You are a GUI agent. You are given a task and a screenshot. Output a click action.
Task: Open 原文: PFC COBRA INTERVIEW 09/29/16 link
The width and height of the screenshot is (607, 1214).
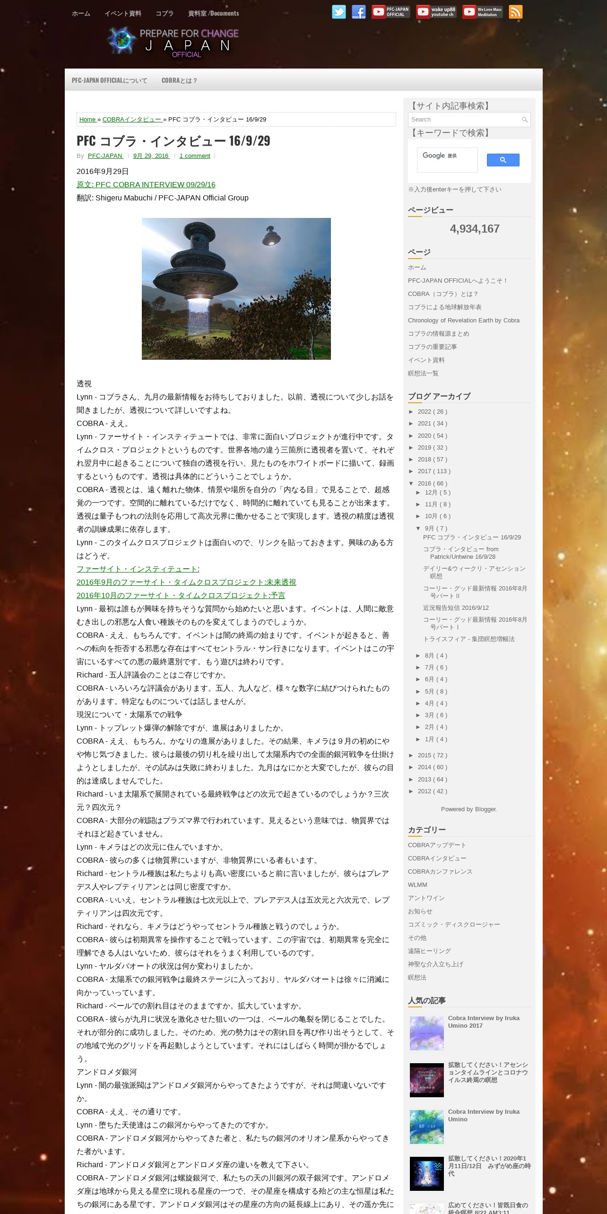click(x=146, y=185)
